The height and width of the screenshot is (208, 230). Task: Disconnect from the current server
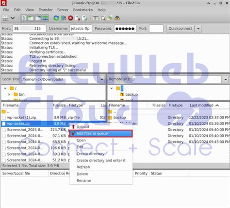point(78,18)
